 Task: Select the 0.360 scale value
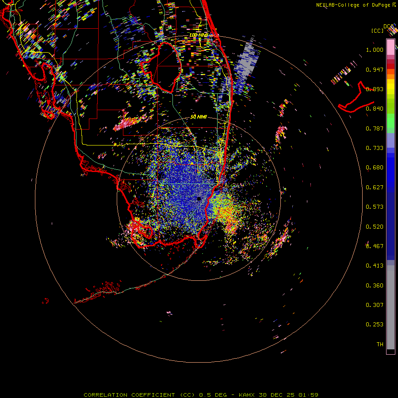coord(375,286)
